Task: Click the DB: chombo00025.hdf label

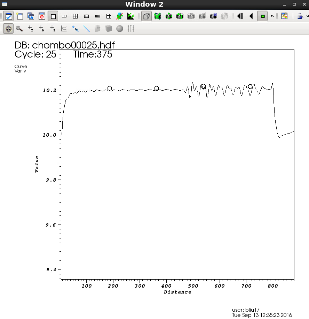Action: click(65, 45)
